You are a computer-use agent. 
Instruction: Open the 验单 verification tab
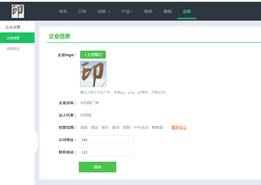coord(148,12)
